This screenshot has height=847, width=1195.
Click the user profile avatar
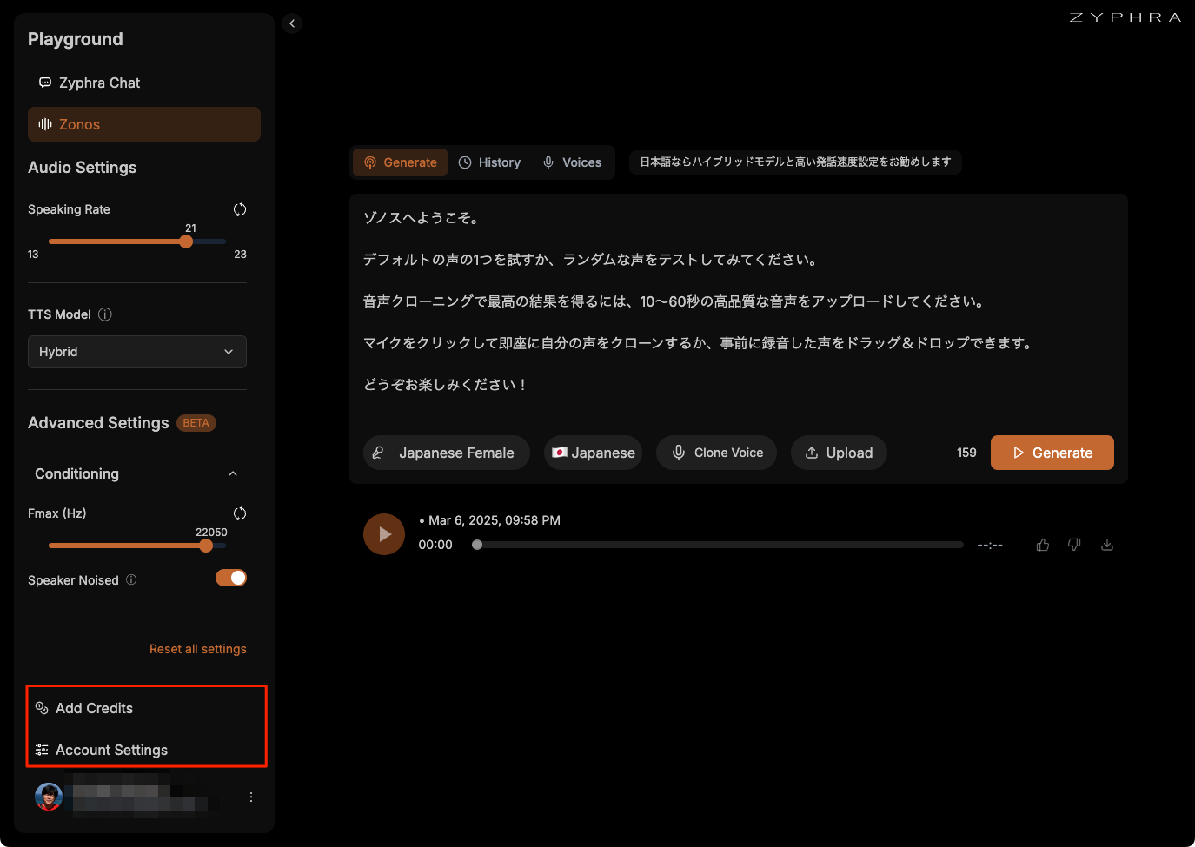(x=49, y=797)
